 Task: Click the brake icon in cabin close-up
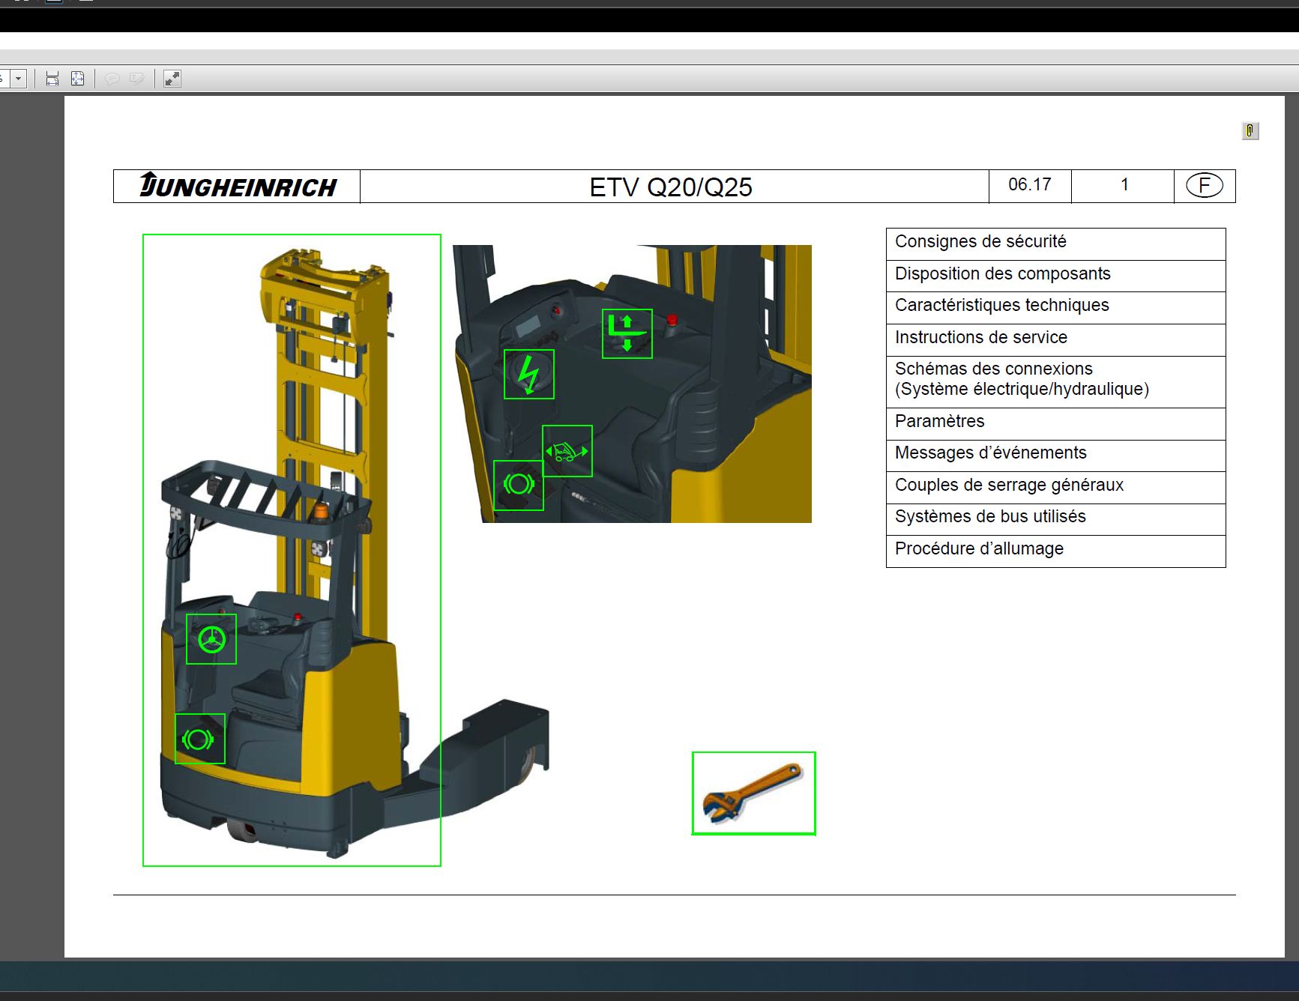[x=518, y=486]
